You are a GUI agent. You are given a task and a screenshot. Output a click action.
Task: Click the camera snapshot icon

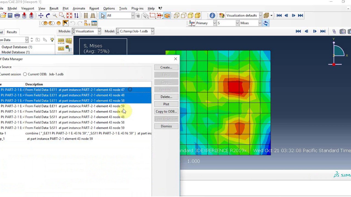(343, 31)
